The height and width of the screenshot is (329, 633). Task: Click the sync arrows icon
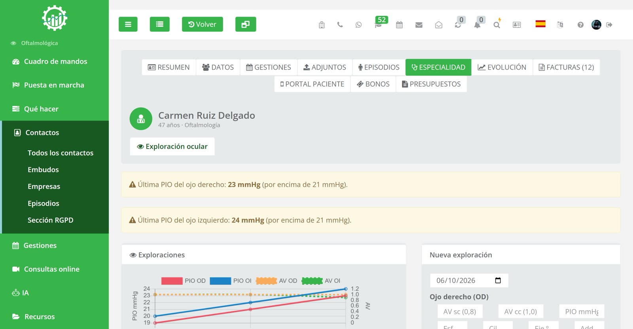pyautogui.click(x=458, y=25)
